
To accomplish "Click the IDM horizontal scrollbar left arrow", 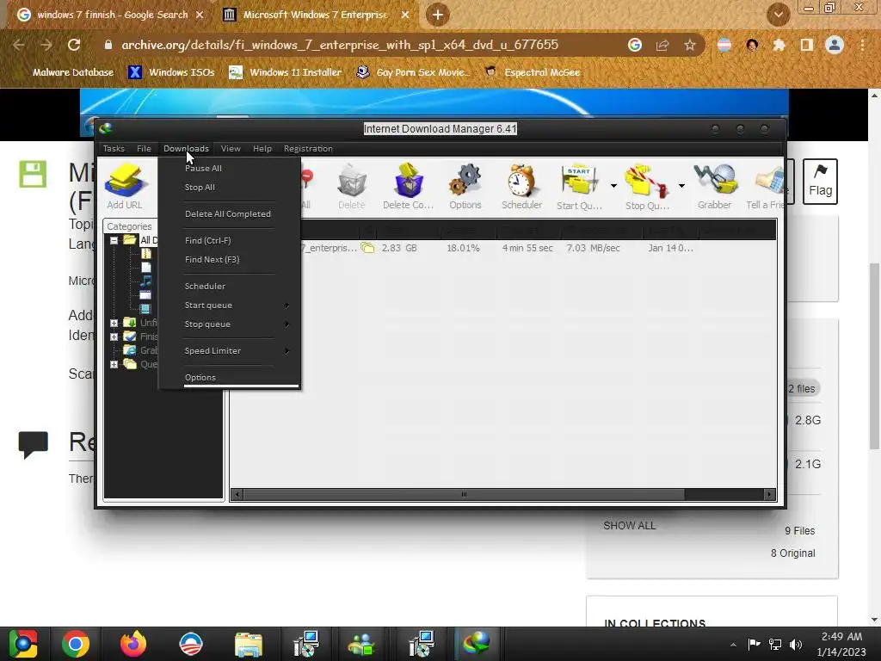I will 237,495.
